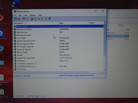Image resolution: width=138 pixels, height=103 pixels.
Task: Select the Microsoft Edge desktop icon
Action: coord(2,34)
